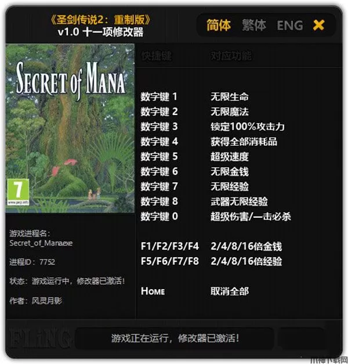Toggle 无限经验 option

pyautogui.click(x=230, y=186)
